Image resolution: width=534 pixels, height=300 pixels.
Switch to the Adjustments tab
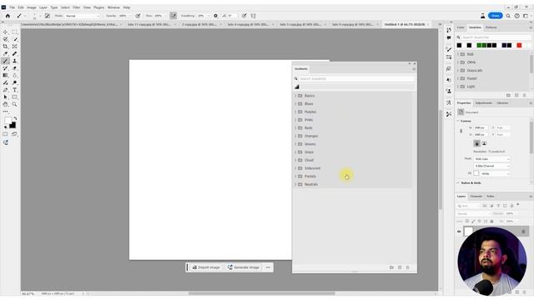484,102
